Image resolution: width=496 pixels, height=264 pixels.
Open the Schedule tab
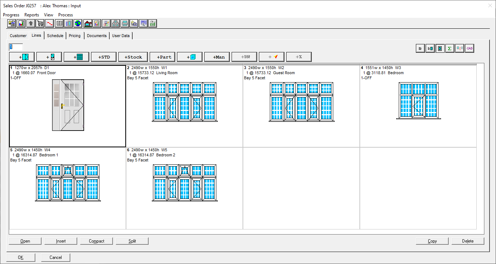(x=55, y=36)
